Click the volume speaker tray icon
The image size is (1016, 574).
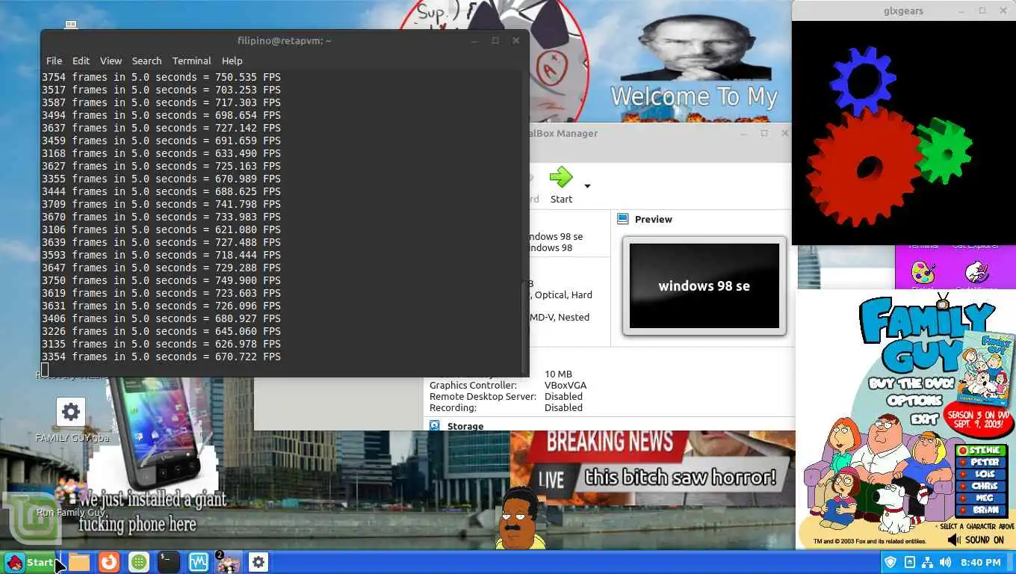click(945, 562)
